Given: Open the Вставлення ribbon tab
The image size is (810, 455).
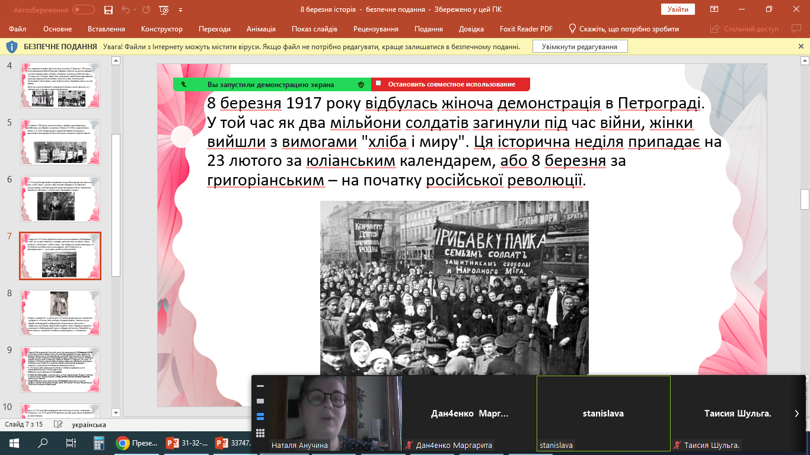Looking at the screenshot, I should pos(106,29).
